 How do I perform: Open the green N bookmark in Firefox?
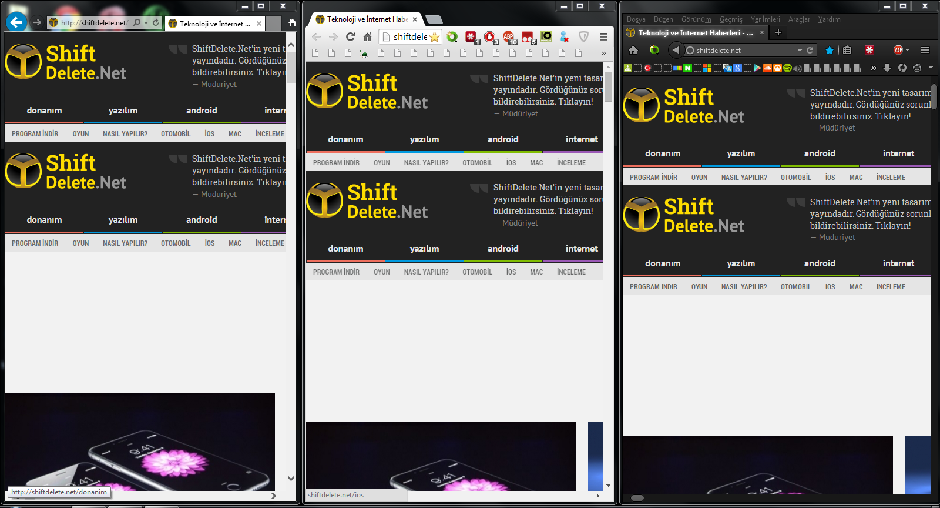[x=687, y=68]
